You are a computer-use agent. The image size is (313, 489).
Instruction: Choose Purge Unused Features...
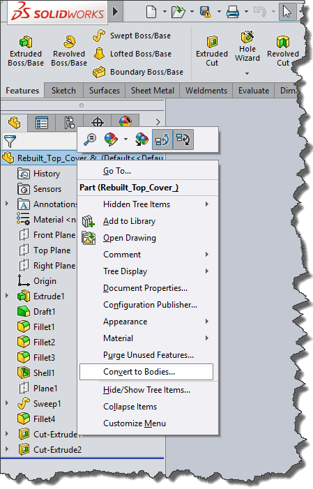coord(148,355)
